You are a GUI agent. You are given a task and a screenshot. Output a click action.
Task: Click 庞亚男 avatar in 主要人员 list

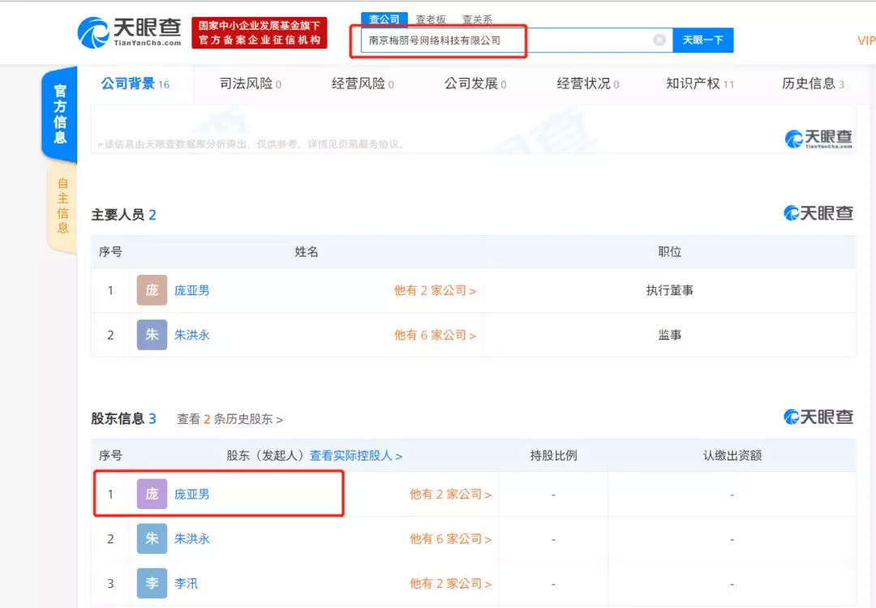[152, 290]
